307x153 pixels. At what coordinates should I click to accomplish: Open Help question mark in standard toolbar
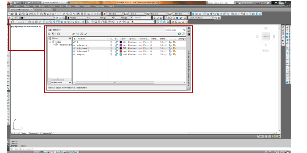[100, 14]
